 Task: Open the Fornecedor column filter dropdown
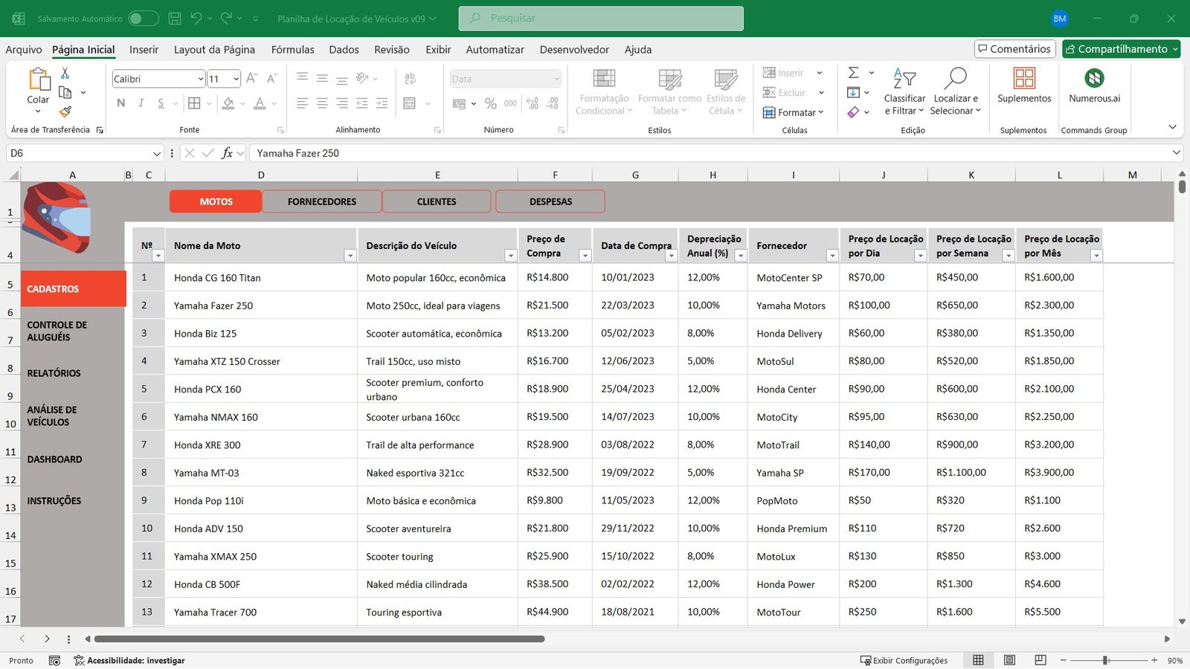tap(832, 256)
